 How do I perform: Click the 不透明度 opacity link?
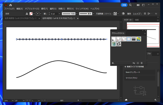pos(100,14)
